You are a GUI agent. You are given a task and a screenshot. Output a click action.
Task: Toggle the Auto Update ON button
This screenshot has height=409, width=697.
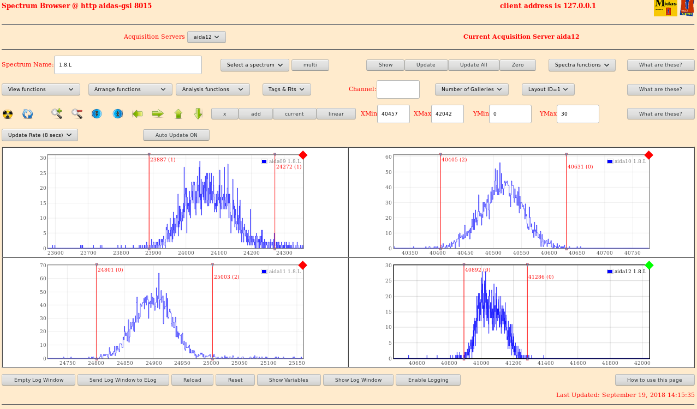coord(176,135)
